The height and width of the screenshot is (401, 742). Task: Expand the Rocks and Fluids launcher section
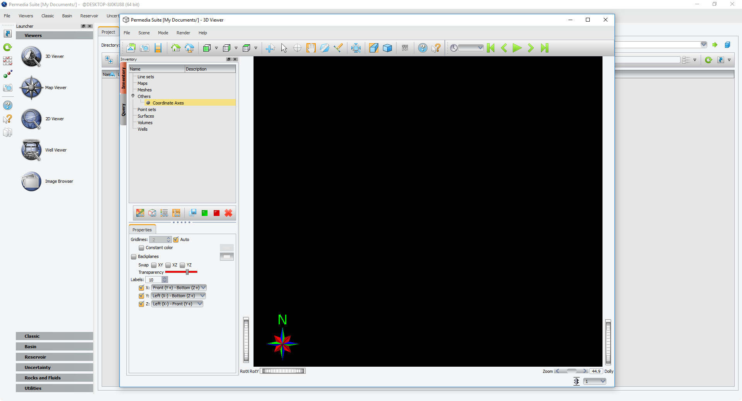(54, 378)
